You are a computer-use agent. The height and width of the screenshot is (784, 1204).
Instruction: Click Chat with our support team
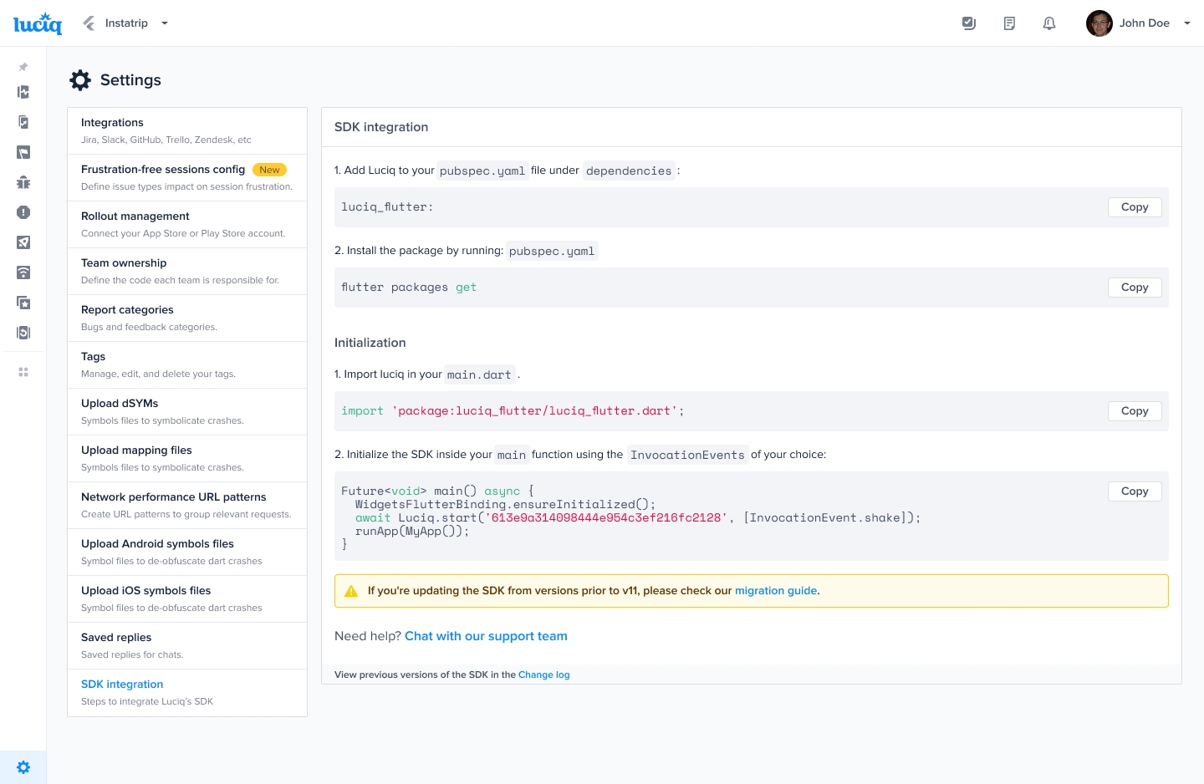pyautogui.click(x=486, y=636)
